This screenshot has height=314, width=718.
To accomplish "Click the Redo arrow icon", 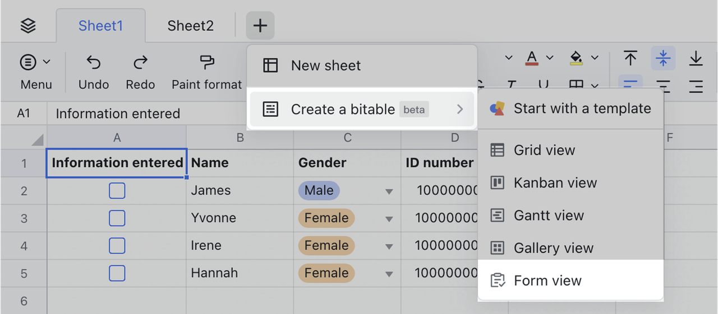I will click(x=140, y=62).
